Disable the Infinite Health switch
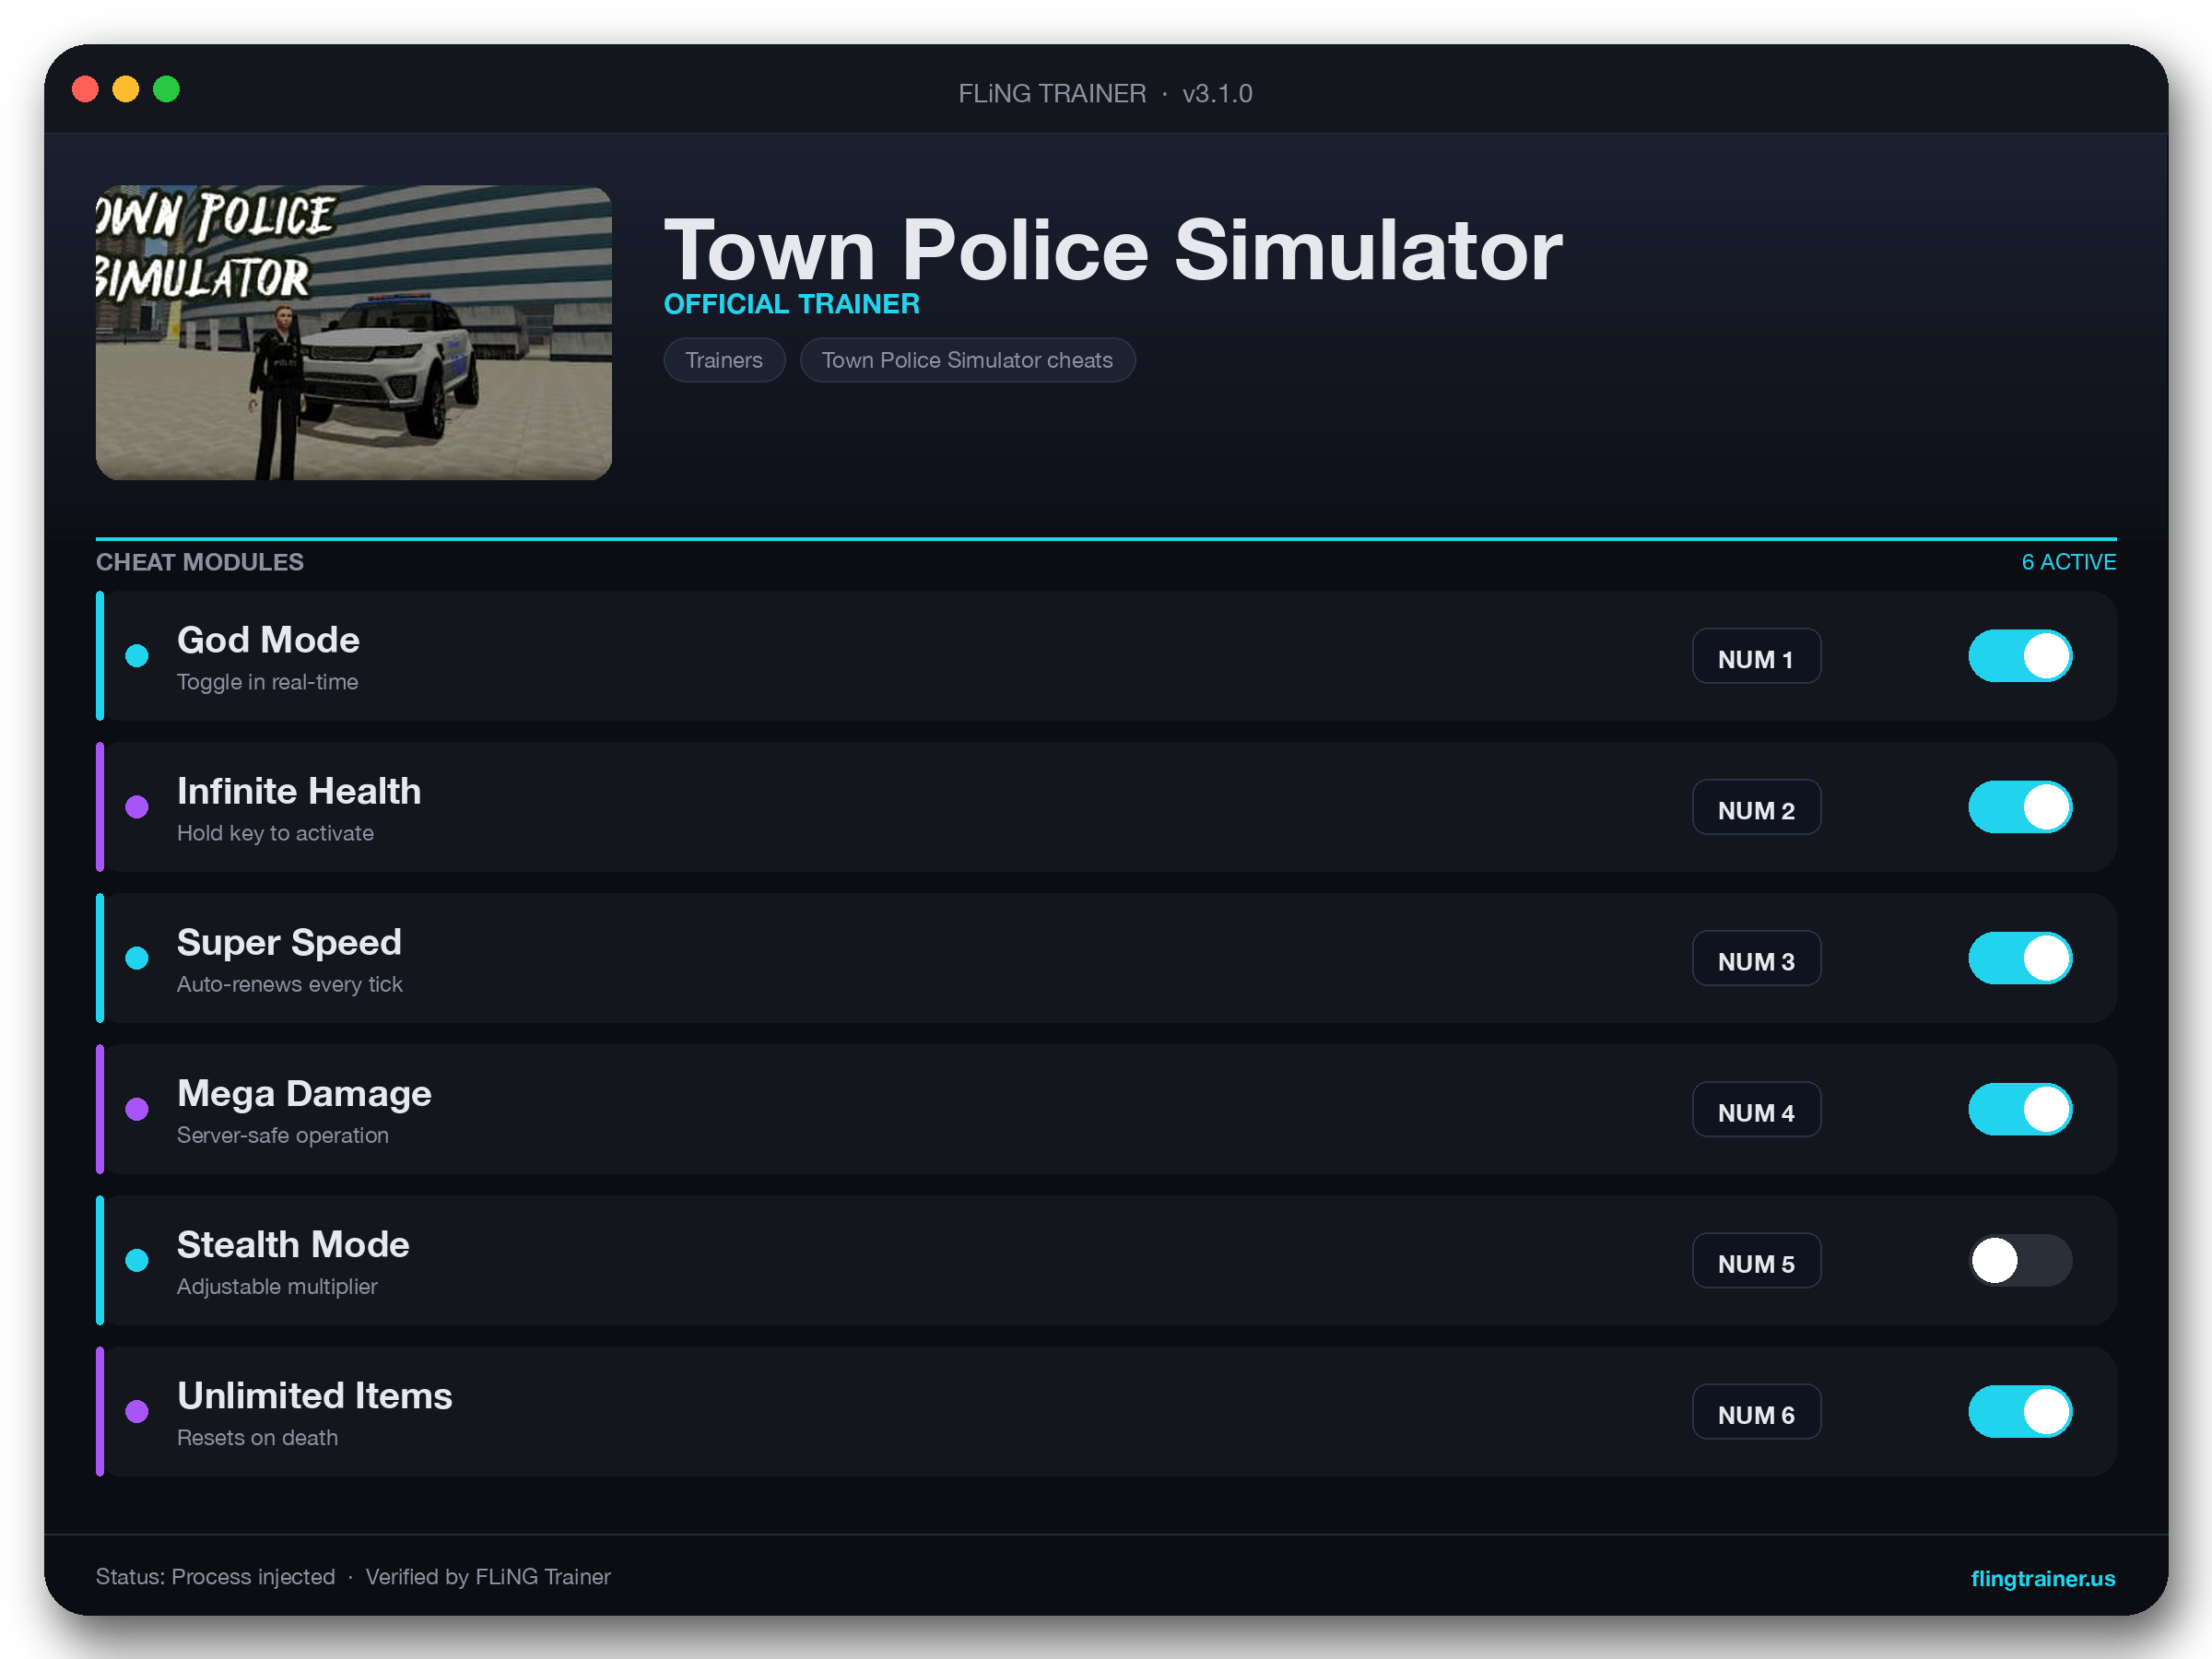This screenshot has height=1659, width=2212. [x=2019, y=807]
